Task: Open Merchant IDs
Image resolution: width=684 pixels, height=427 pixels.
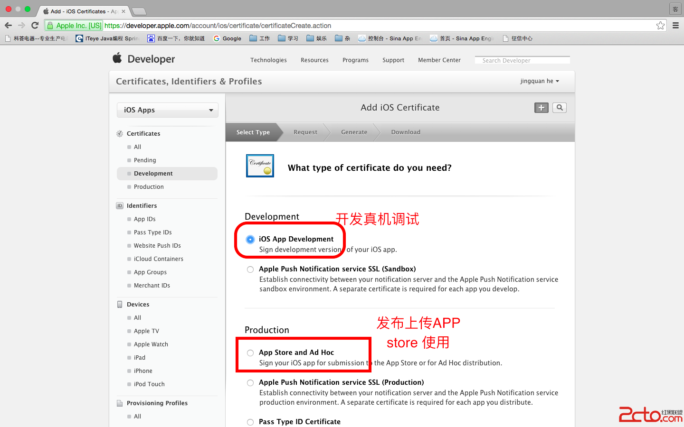Action: click(x=152, y=286)
